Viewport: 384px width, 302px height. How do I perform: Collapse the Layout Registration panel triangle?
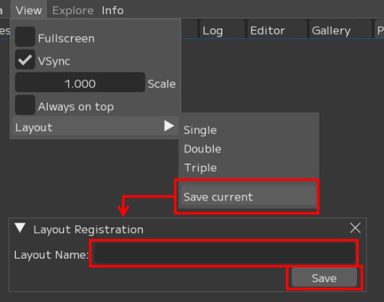click(x=20, y=228)
